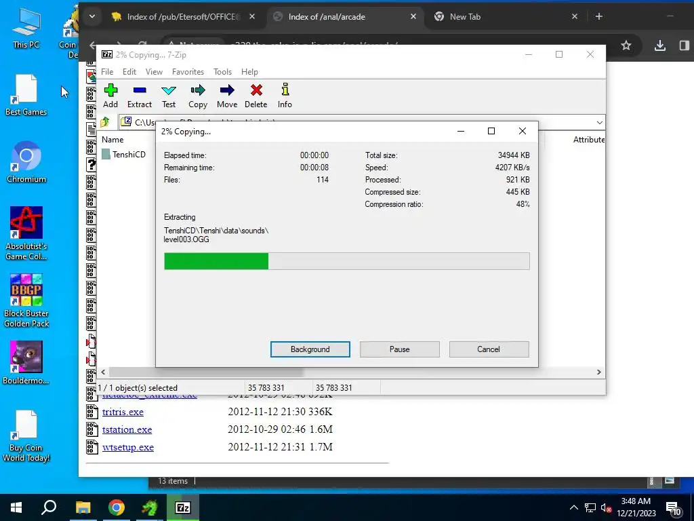Close the Index of /anal/arcade tab

[x=413, y=17]
